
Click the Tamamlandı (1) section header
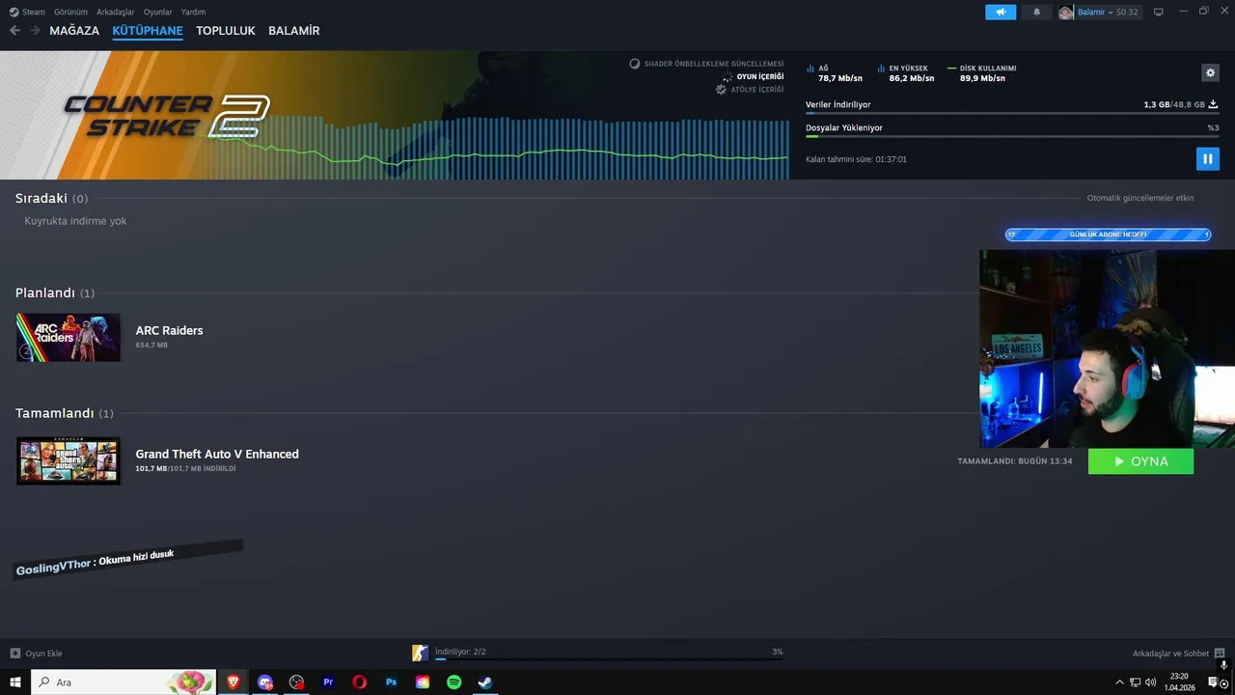point(65,413)
